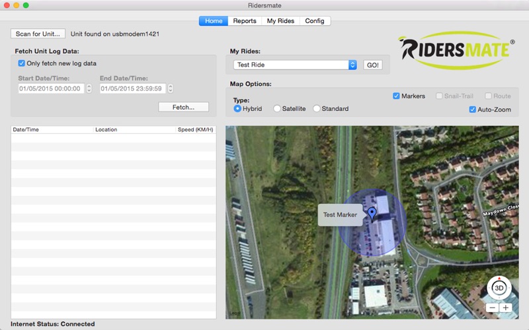Open the Config tab
This screenshot has width=529, height=330.
click(315, 21)
